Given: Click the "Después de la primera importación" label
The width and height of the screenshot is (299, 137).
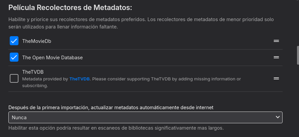Looking at the screenshot, I should point(111,108).
